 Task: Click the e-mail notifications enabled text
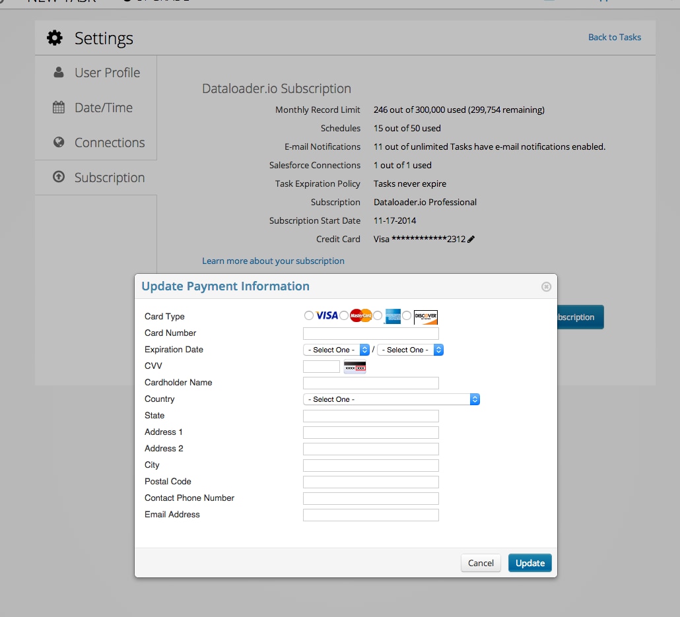click(489, 146)
